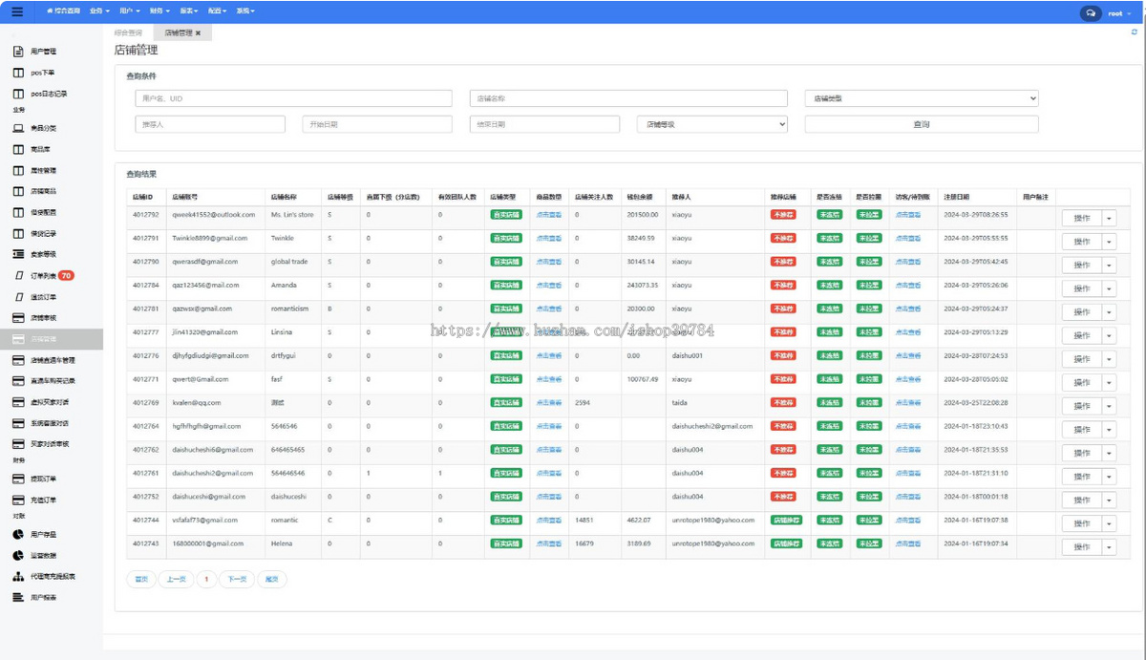Open 提现订单 sidebar icon

pyautogui.click(x=18, y=479)
